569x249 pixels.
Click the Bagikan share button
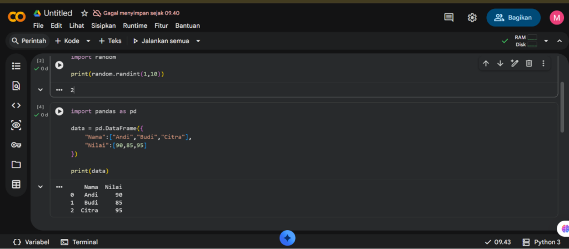pos(513,17)
